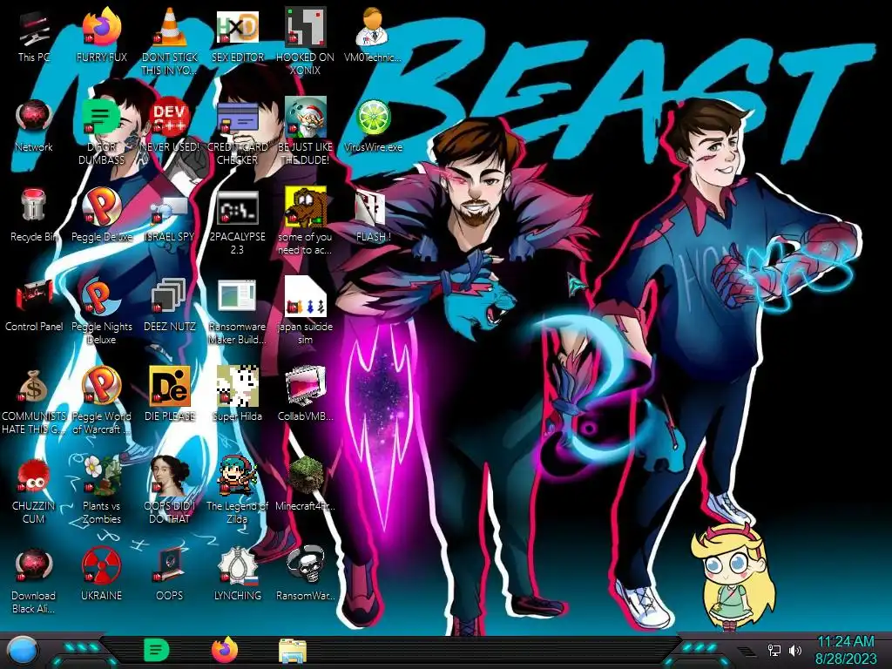Open the Dev-C++ NEVER USED! shortcut

[170, 118]
